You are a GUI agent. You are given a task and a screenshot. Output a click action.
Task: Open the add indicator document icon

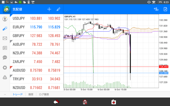[165, 9]
